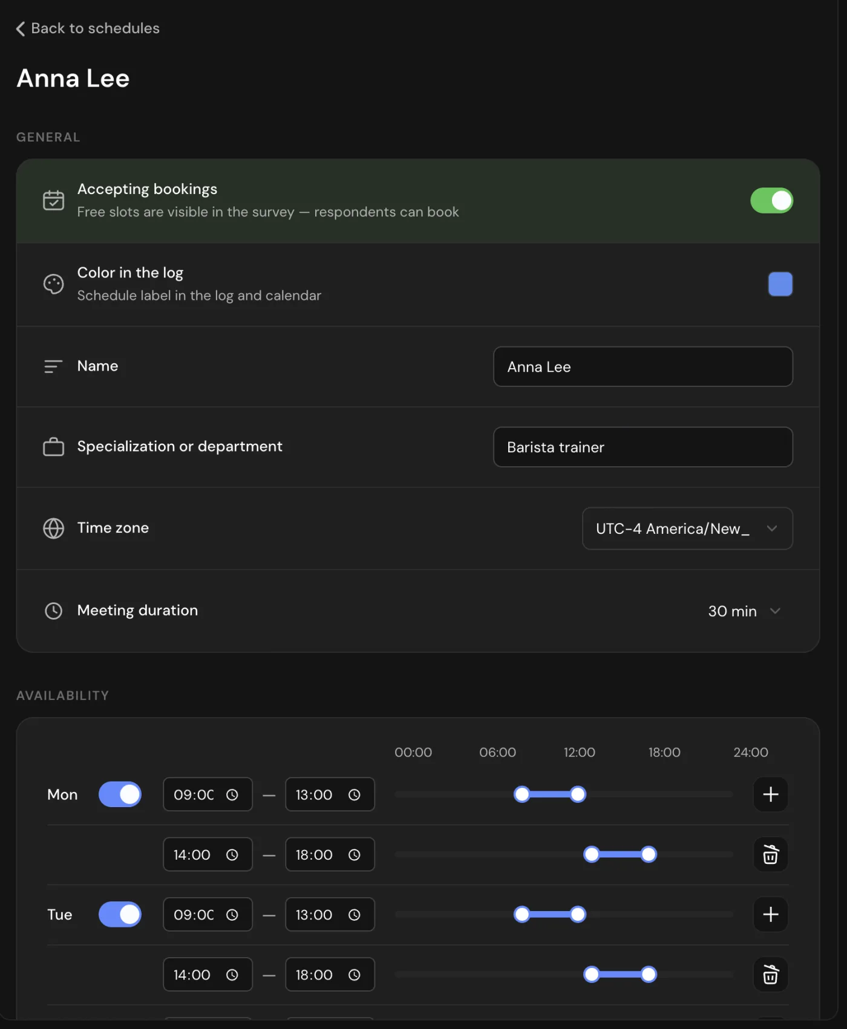Open clock picker for Monday 18:00 end
Viewport: 847px width, 1029px height.
pos(355,855)
